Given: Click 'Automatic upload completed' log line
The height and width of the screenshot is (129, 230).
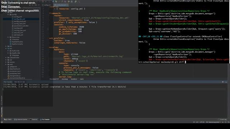Looking at the screenshot, I should (x=65, y=87).
